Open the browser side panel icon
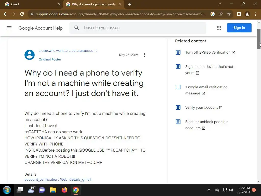Image resolution: width=261 pixels, height=196 pixels. (239, 14)
